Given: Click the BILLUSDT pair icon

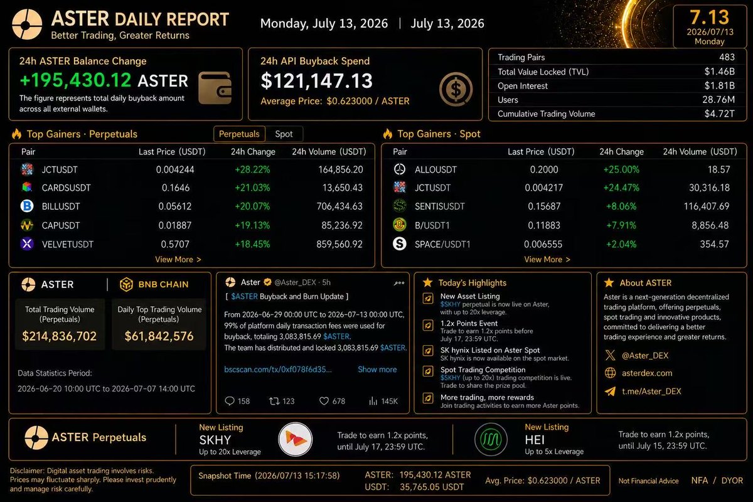Looking at the screenshot, I should pyautogui.click(x=27, y=206).
